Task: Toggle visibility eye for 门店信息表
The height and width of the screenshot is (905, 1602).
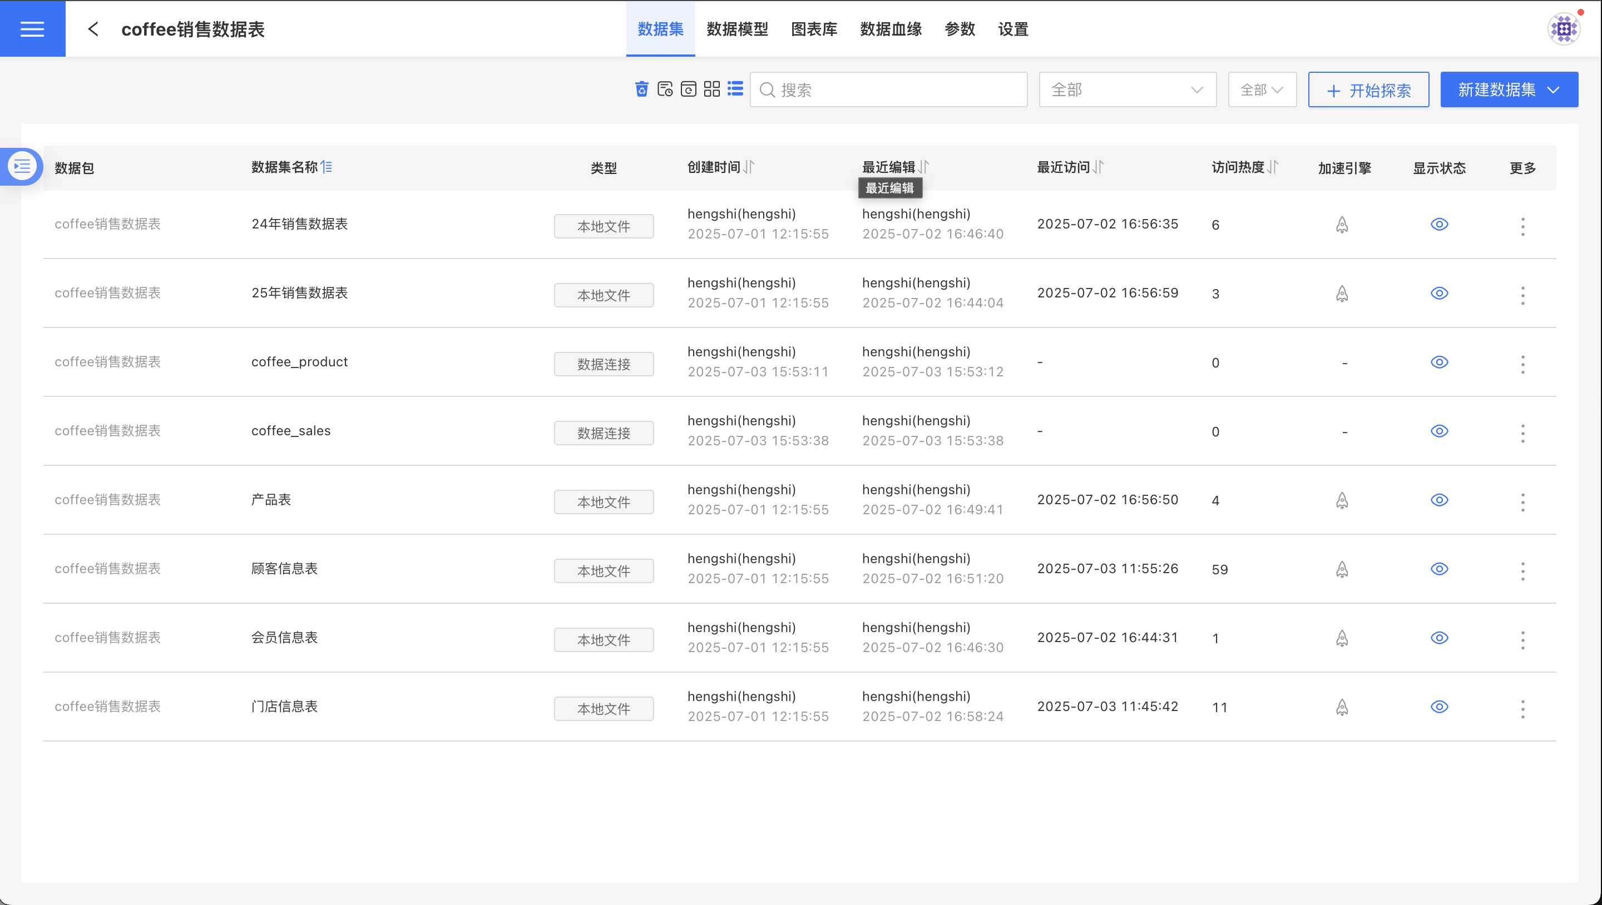Action: [1439, 707]
